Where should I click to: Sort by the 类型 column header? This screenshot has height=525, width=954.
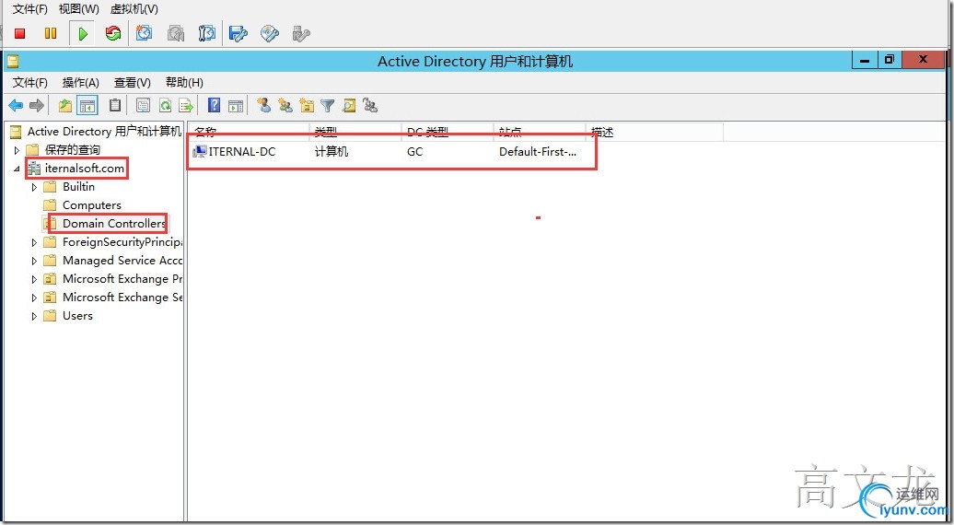356,132
